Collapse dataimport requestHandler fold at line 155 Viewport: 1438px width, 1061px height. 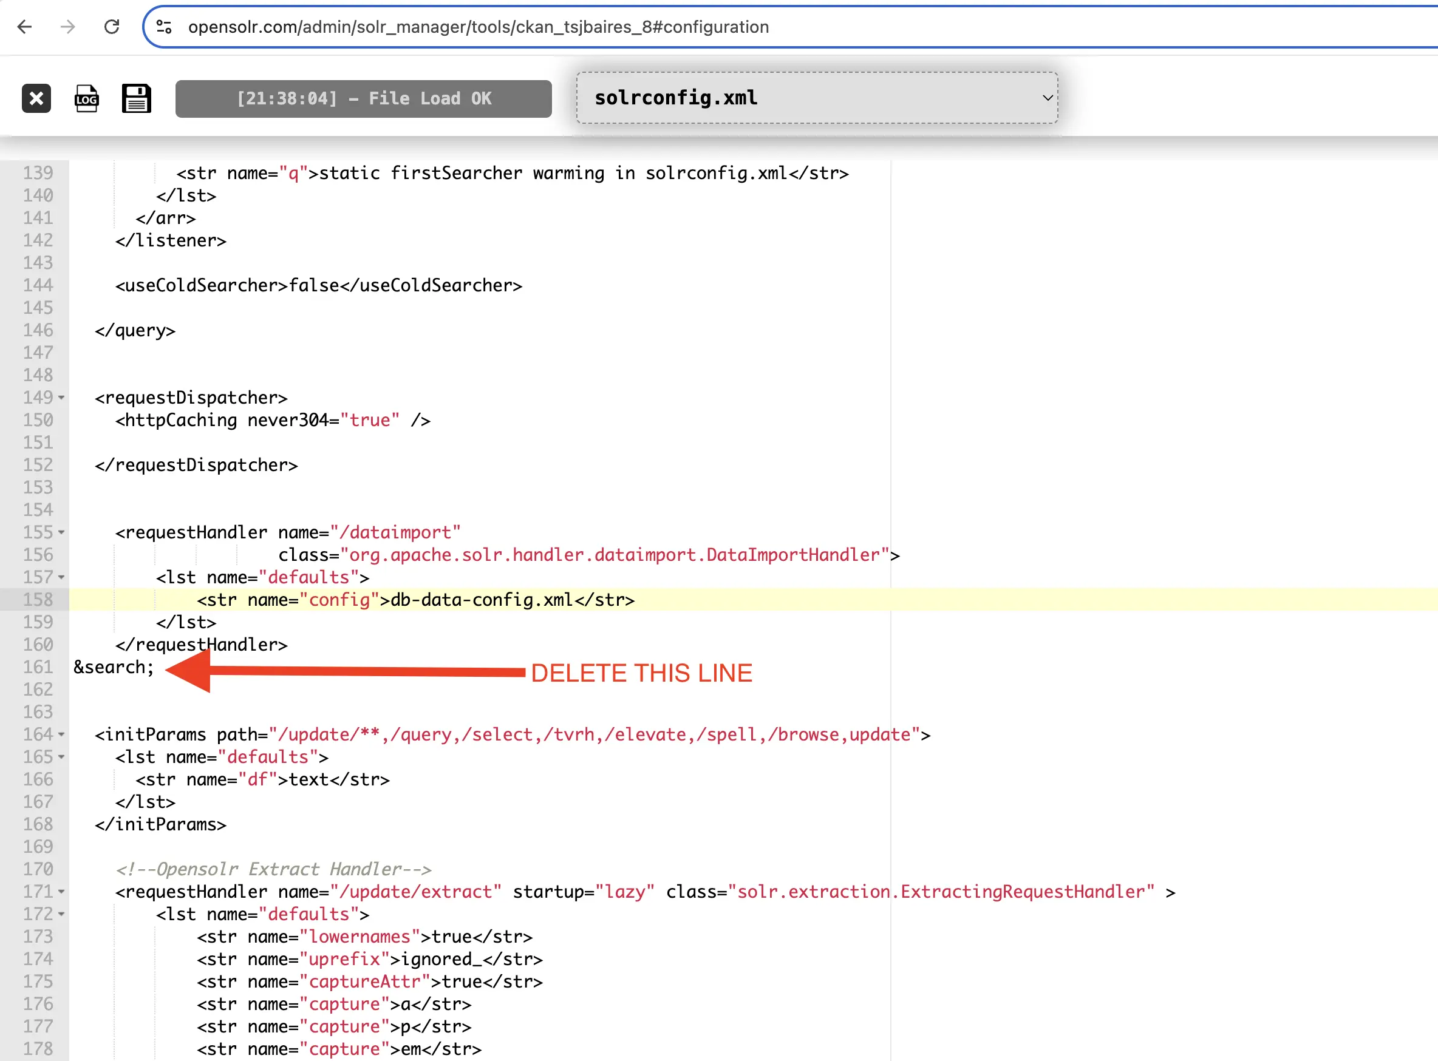(x=62, y=532)
